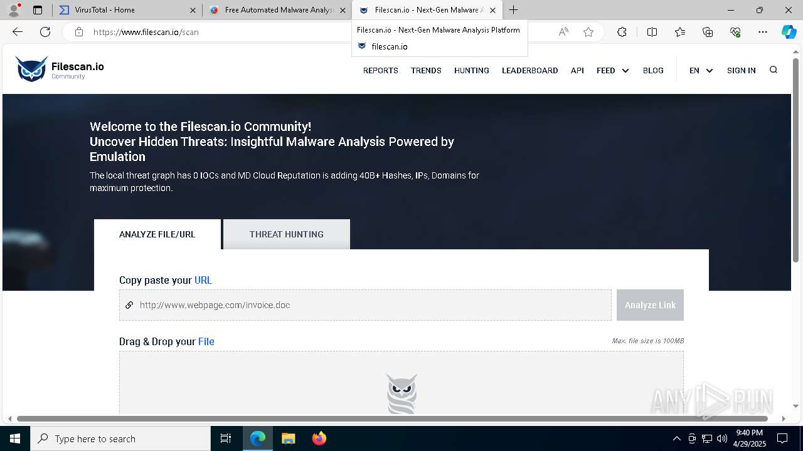
Task: Open the browser profile icon
Action: pyautogui.click(x=13, y=10)
